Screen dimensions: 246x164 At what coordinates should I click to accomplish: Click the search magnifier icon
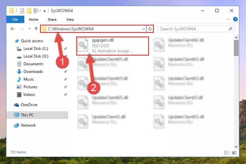230,29
